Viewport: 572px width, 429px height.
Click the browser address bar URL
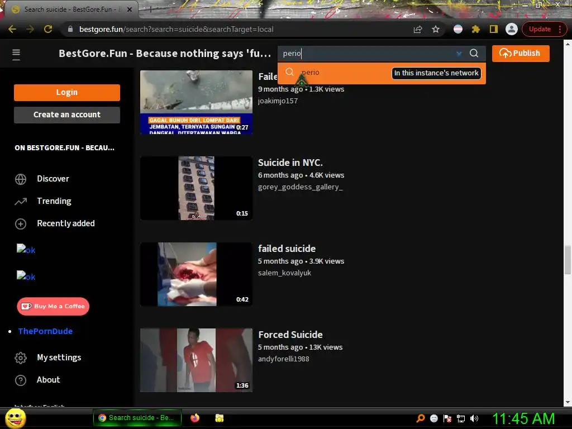point(176,29)
